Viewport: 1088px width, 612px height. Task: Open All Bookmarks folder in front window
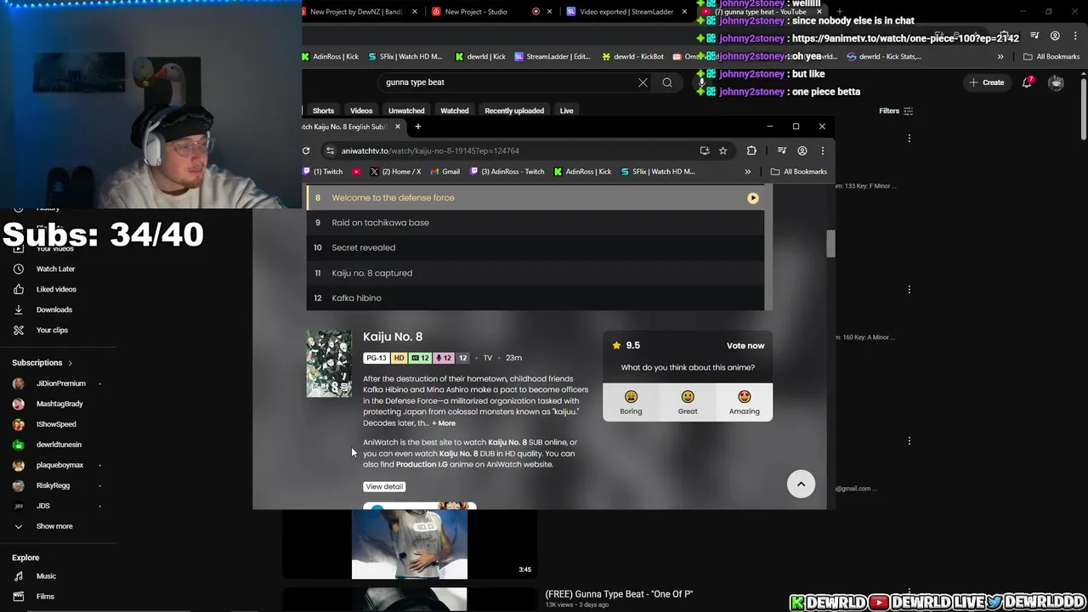tap(799, 172)
